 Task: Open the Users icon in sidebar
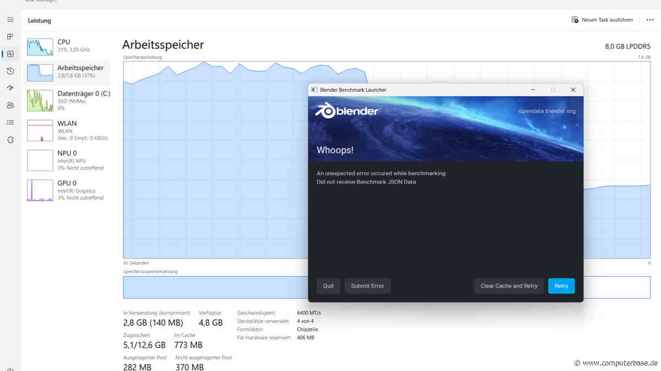coord(10,105)
